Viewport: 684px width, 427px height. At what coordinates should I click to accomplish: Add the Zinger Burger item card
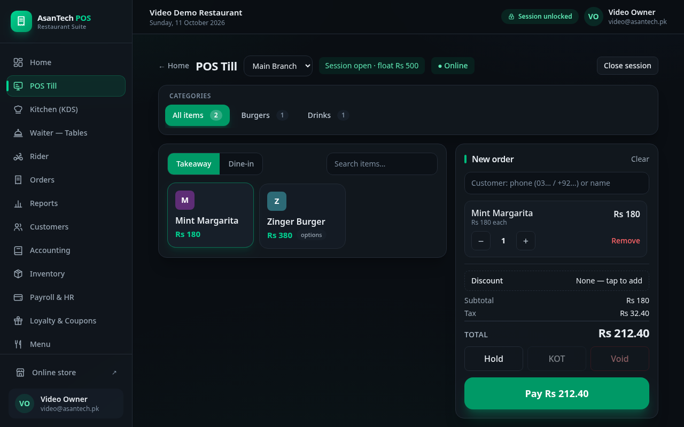click(x=302, y=216)
